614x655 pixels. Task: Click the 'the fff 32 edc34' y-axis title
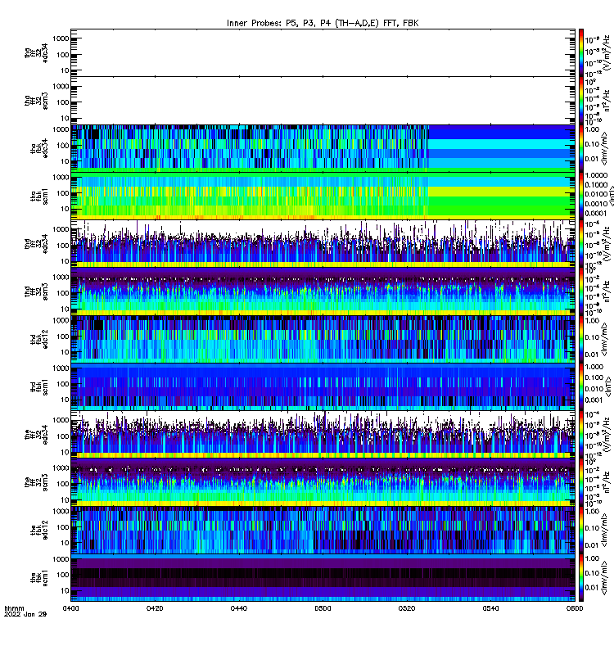coord(36,435)
